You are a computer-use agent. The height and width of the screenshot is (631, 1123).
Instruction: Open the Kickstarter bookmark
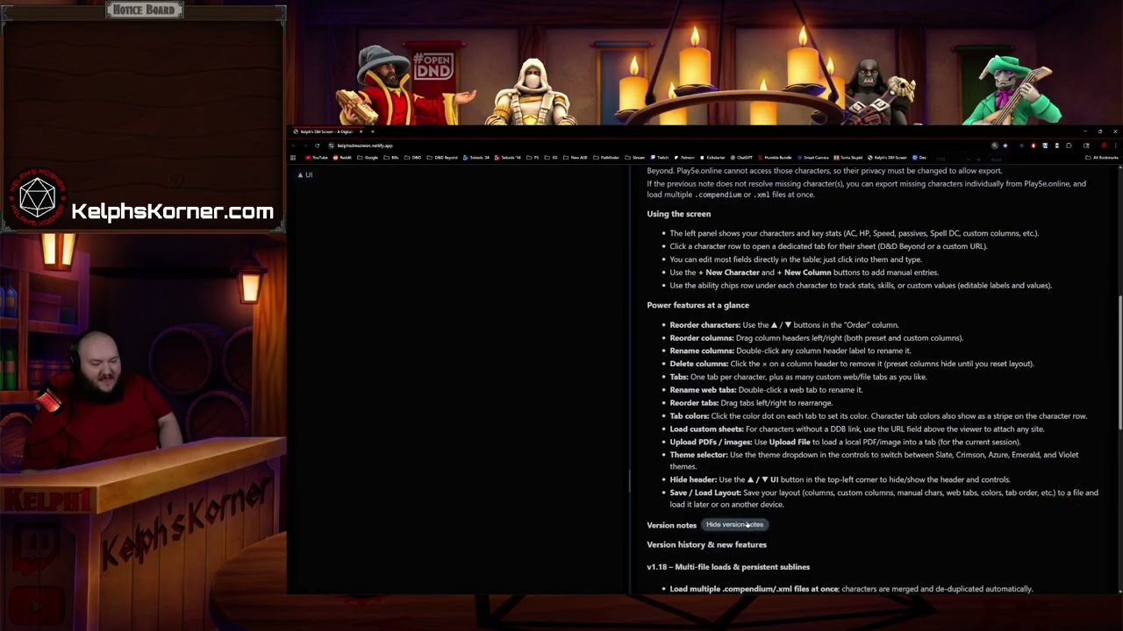point(713,157)
